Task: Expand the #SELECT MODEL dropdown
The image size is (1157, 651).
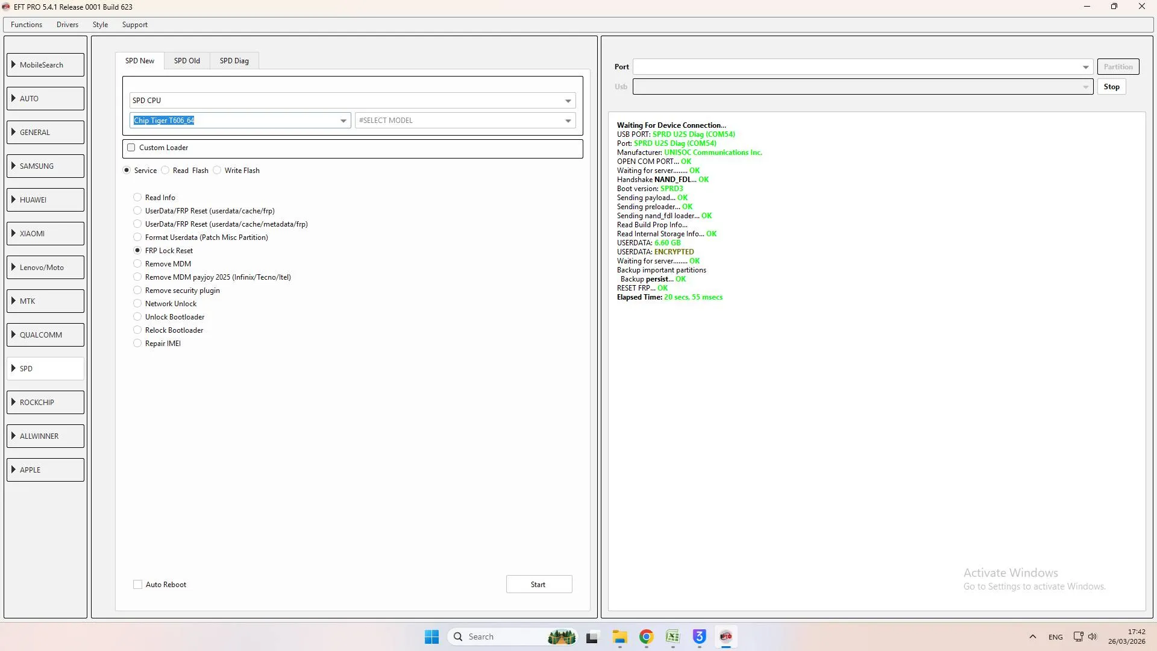Action: pyautogui.click(x=568, y=121)
